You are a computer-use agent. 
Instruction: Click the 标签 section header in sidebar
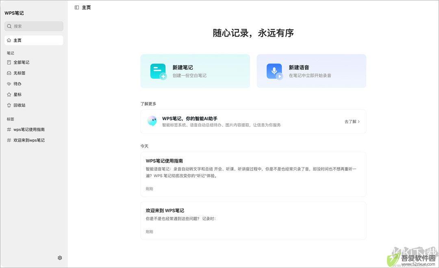[x=10, y=119]
